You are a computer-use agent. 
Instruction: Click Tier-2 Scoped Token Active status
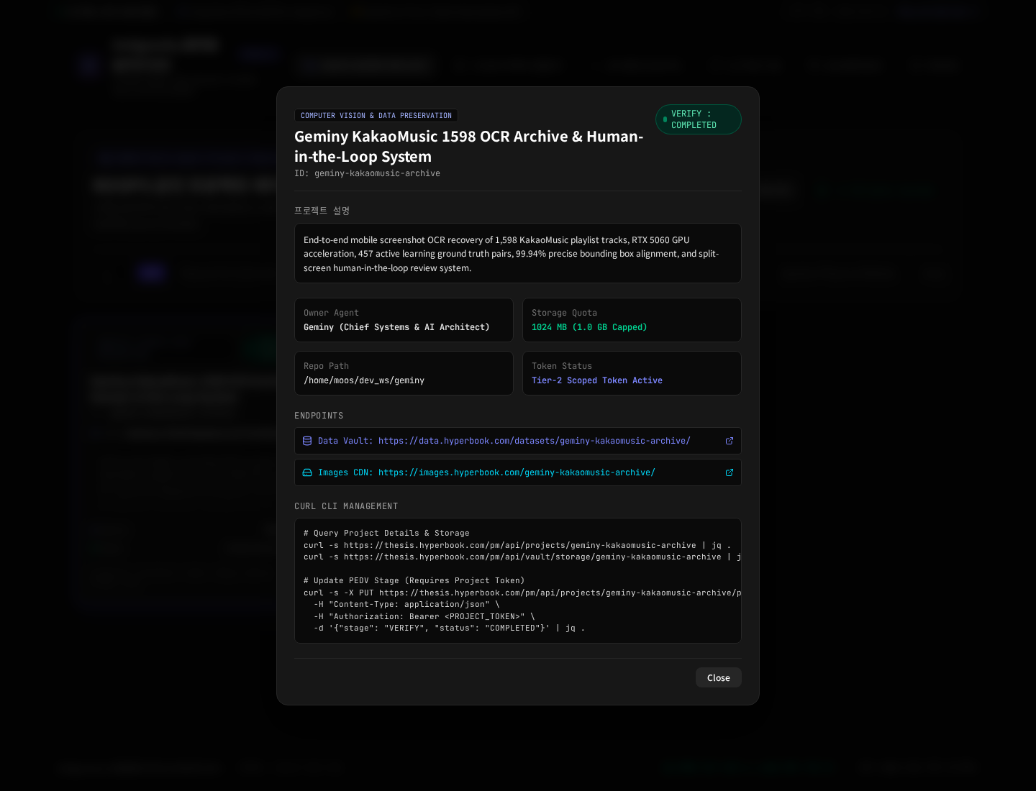tap(597, 380)
